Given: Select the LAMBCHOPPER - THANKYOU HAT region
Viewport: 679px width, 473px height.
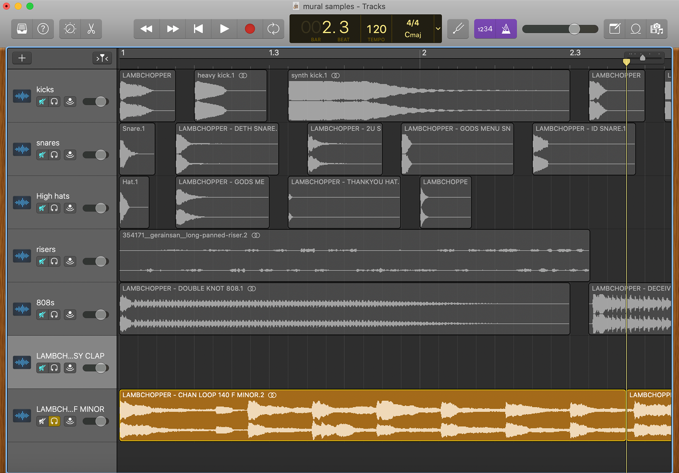Looking at the screenshot, I should pos(344,202).
